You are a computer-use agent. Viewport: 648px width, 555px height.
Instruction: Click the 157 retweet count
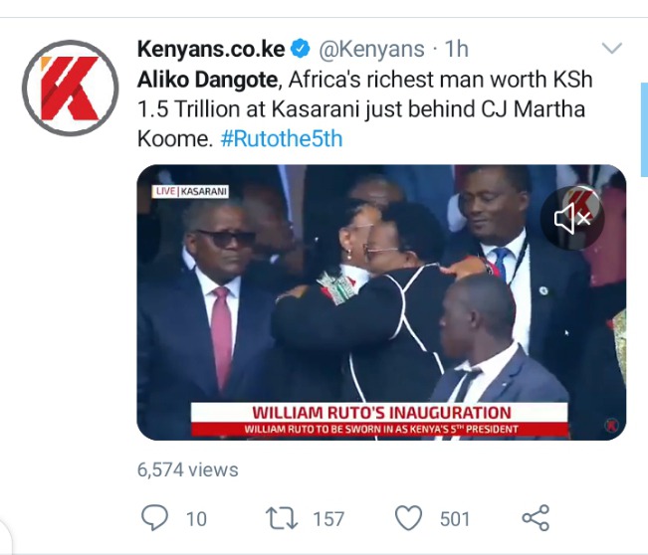(x=328, y=519)
